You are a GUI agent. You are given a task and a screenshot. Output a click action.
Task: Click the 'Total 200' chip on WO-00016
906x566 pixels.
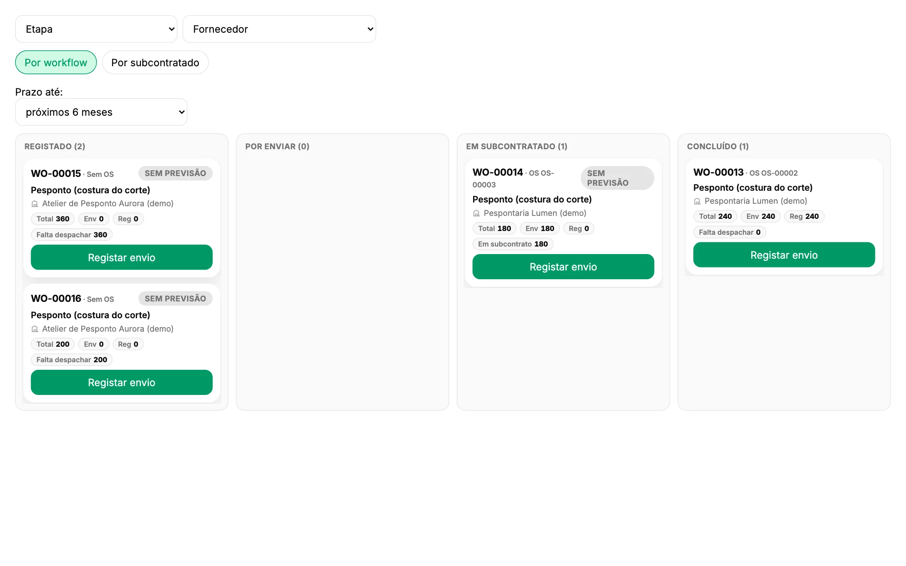[53, 344]
